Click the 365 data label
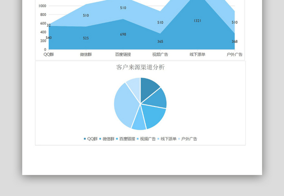284x196 pixels. point(160,41)
